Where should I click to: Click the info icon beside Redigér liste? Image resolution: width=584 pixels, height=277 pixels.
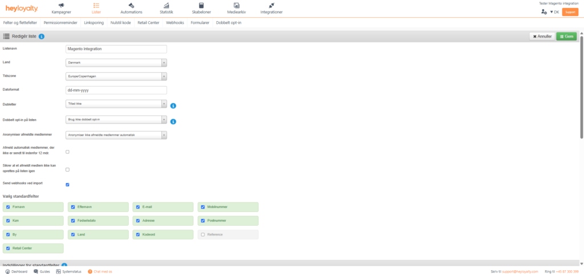pyautogui.click(x=42, y=36)
